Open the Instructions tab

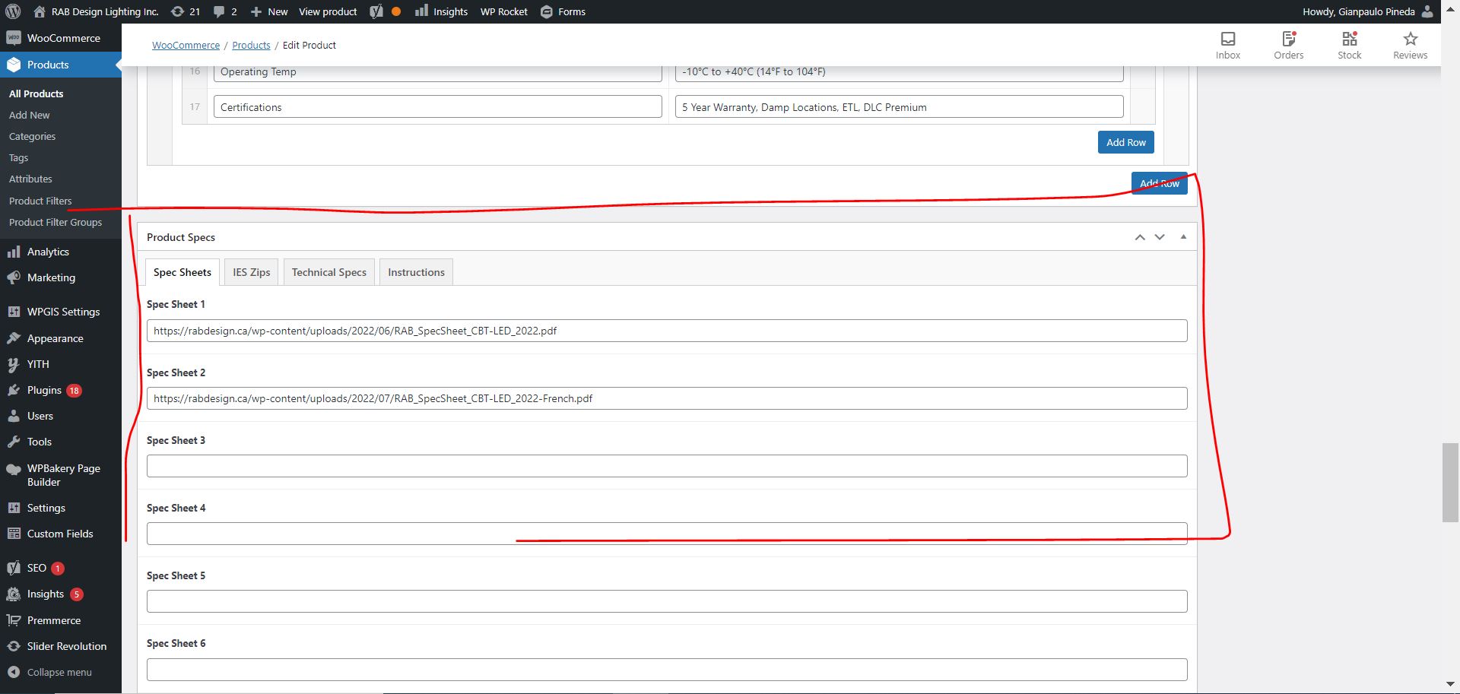pyautogui.click(x=416, y=272)
